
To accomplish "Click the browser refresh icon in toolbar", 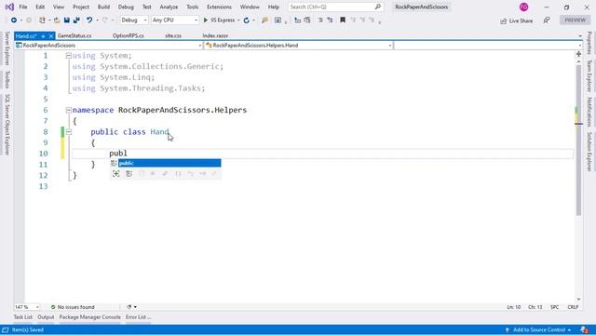I will [246, 20].
